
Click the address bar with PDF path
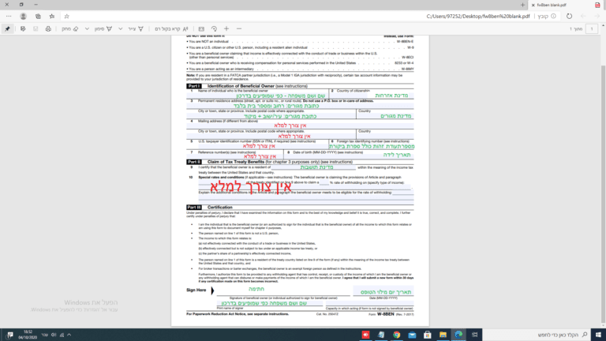tap(477, 17)
